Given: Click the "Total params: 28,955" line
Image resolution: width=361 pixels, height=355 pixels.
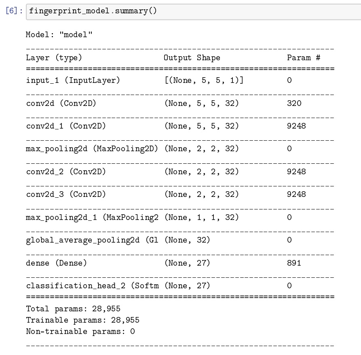Looking at the screenshot, I should pos(73,309).
